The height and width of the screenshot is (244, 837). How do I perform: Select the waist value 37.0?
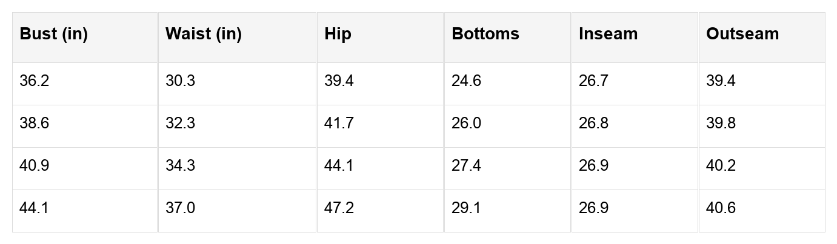tap(181, 208)
